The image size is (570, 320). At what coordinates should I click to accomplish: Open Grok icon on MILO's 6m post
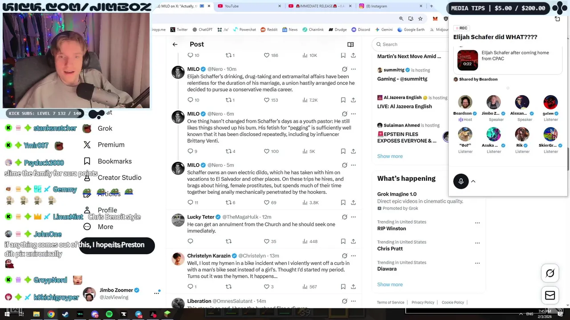[x=344, y=114]
